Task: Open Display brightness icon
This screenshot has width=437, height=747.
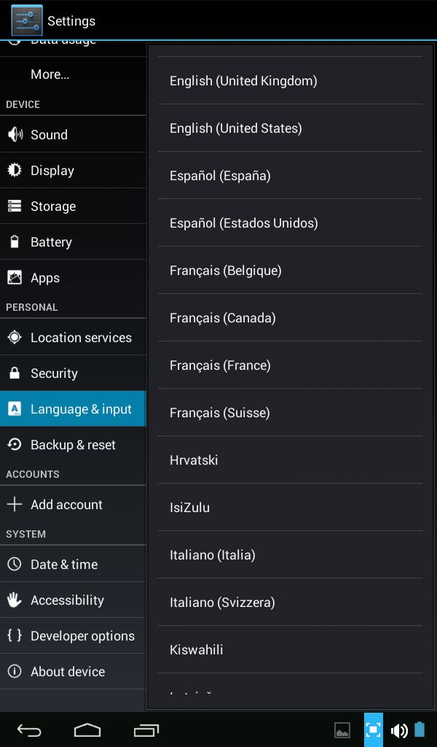Action: coord(15,170)
